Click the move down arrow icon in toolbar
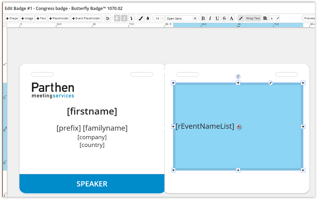Viewport: 317px width, 199px height. [x=131, y=19]
